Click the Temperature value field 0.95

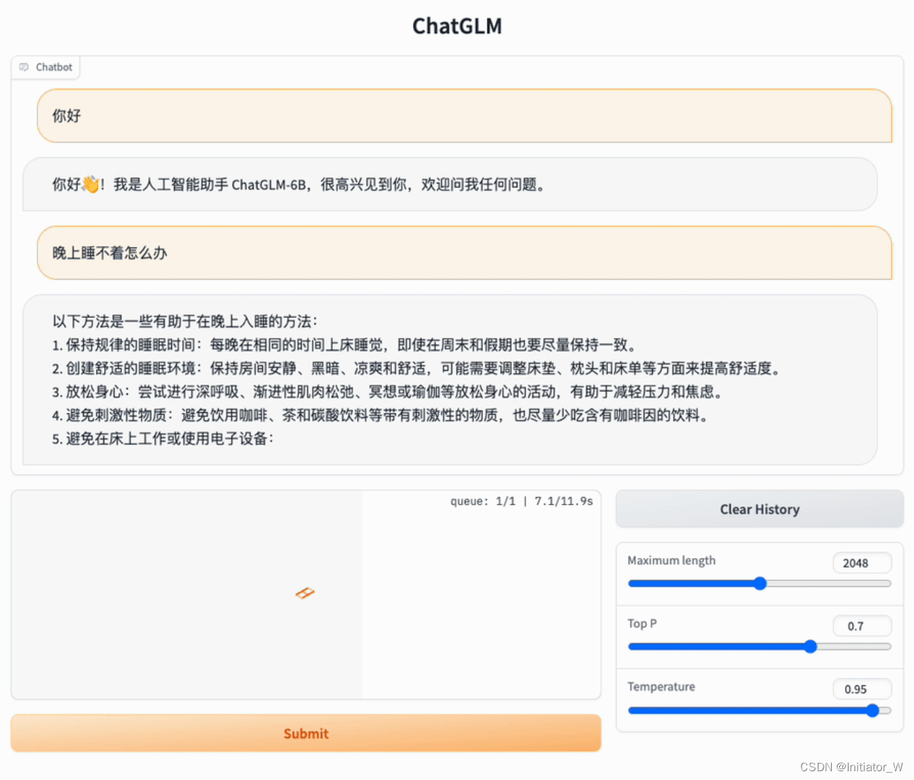[x=862, y=689]
